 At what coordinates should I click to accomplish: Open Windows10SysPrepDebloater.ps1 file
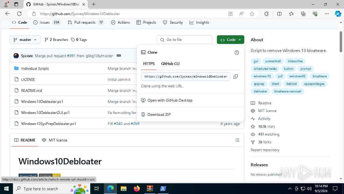(49, 124)
